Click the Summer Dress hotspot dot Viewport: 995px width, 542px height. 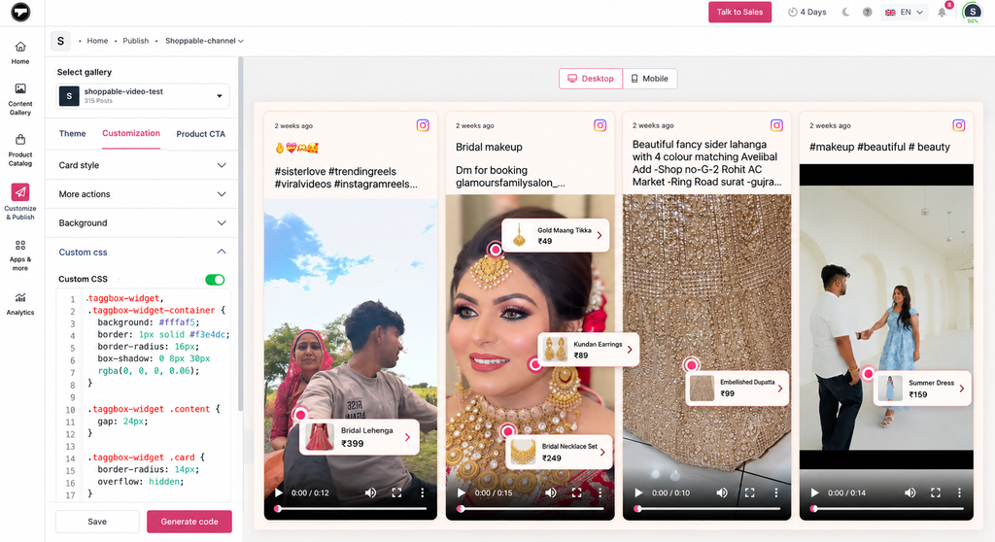[868, 374]
